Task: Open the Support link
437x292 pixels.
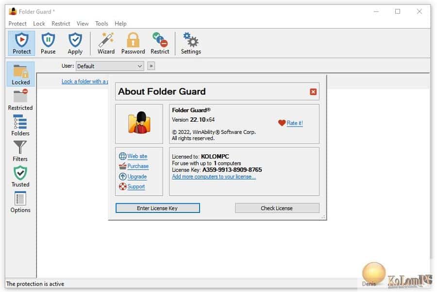Action: [136, 186]
